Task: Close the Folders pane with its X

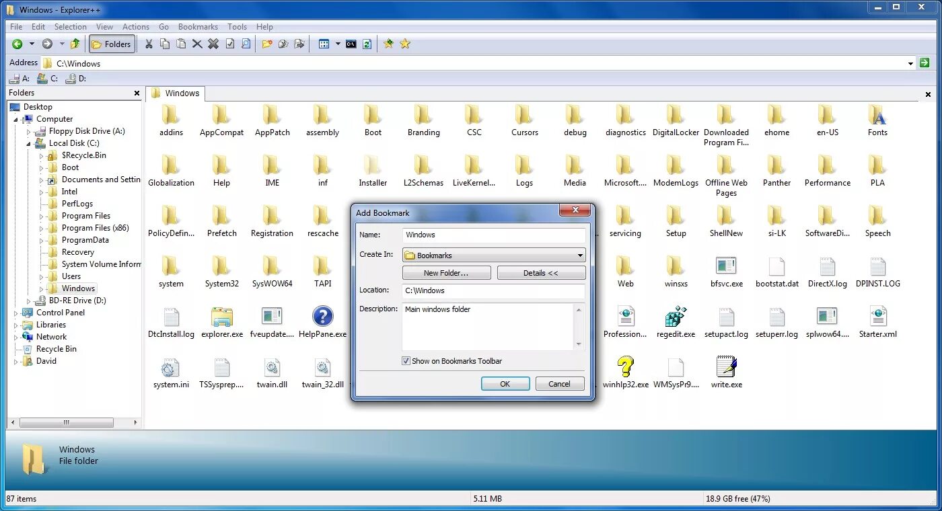Action: coord(137,93)
